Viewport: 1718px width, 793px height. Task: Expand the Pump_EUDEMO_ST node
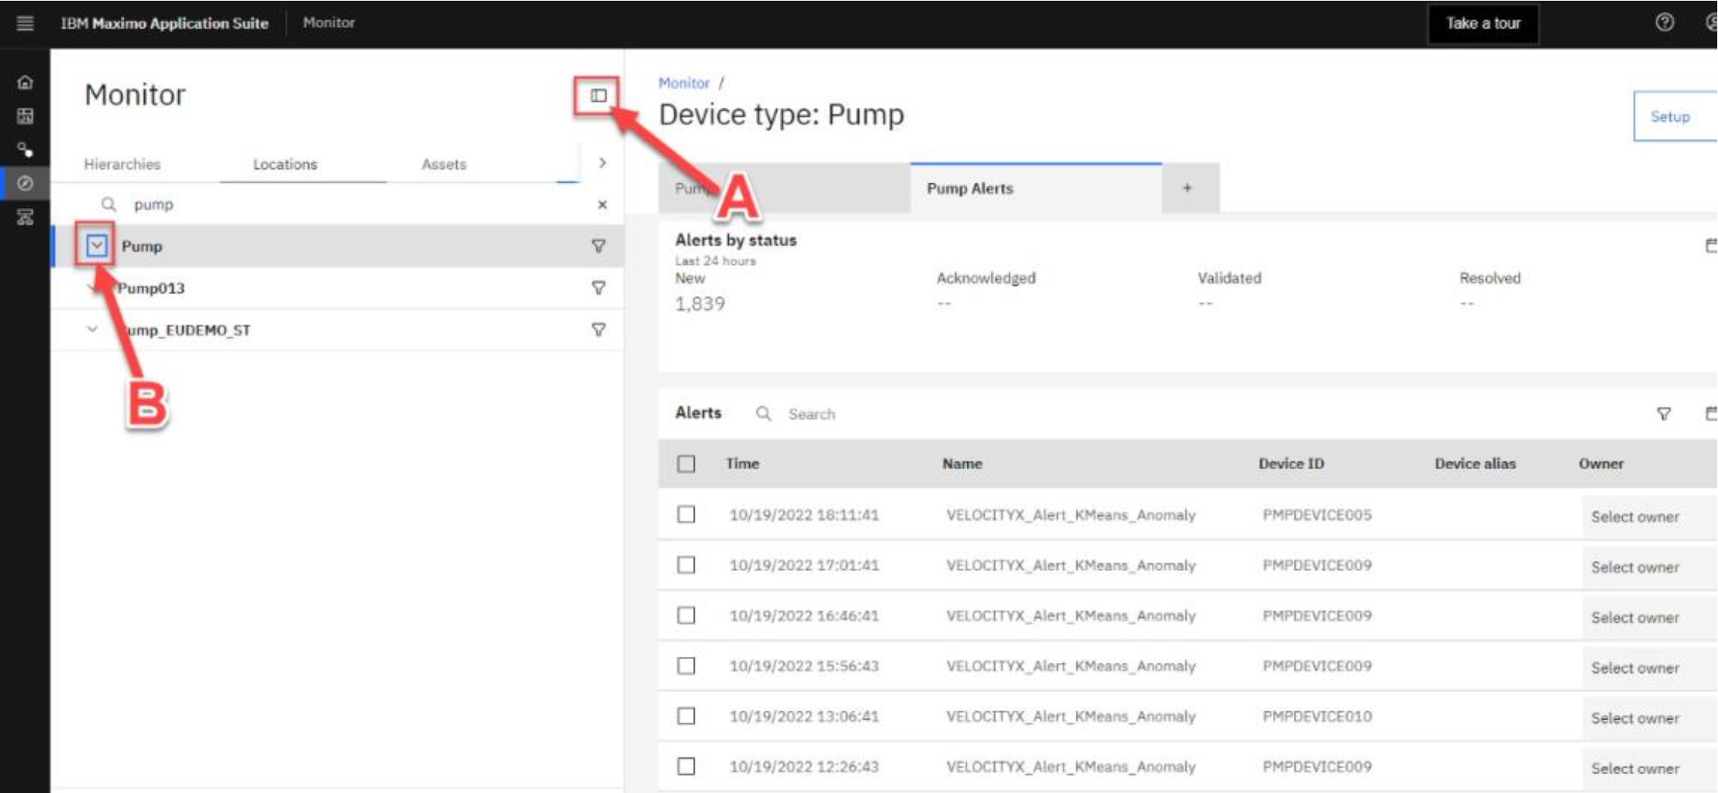pyautogui.click(x=92, y=330)
